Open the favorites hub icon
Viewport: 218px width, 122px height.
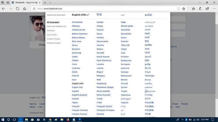(x=193, y=9)
